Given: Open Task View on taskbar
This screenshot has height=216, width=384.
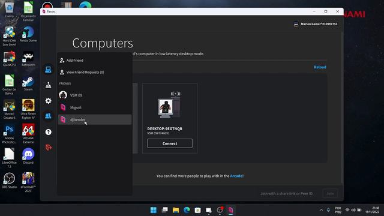Looking at the screenshot, I should point(165,210).
